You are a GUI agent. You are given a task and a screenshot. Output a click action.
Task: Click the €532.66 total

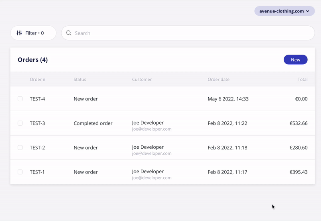pos(299,123)
